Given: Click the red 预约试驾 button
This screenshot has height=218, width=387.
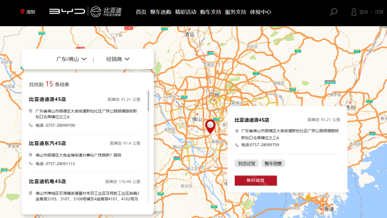Looking at the screenshot, I should (x=256, y=180).
